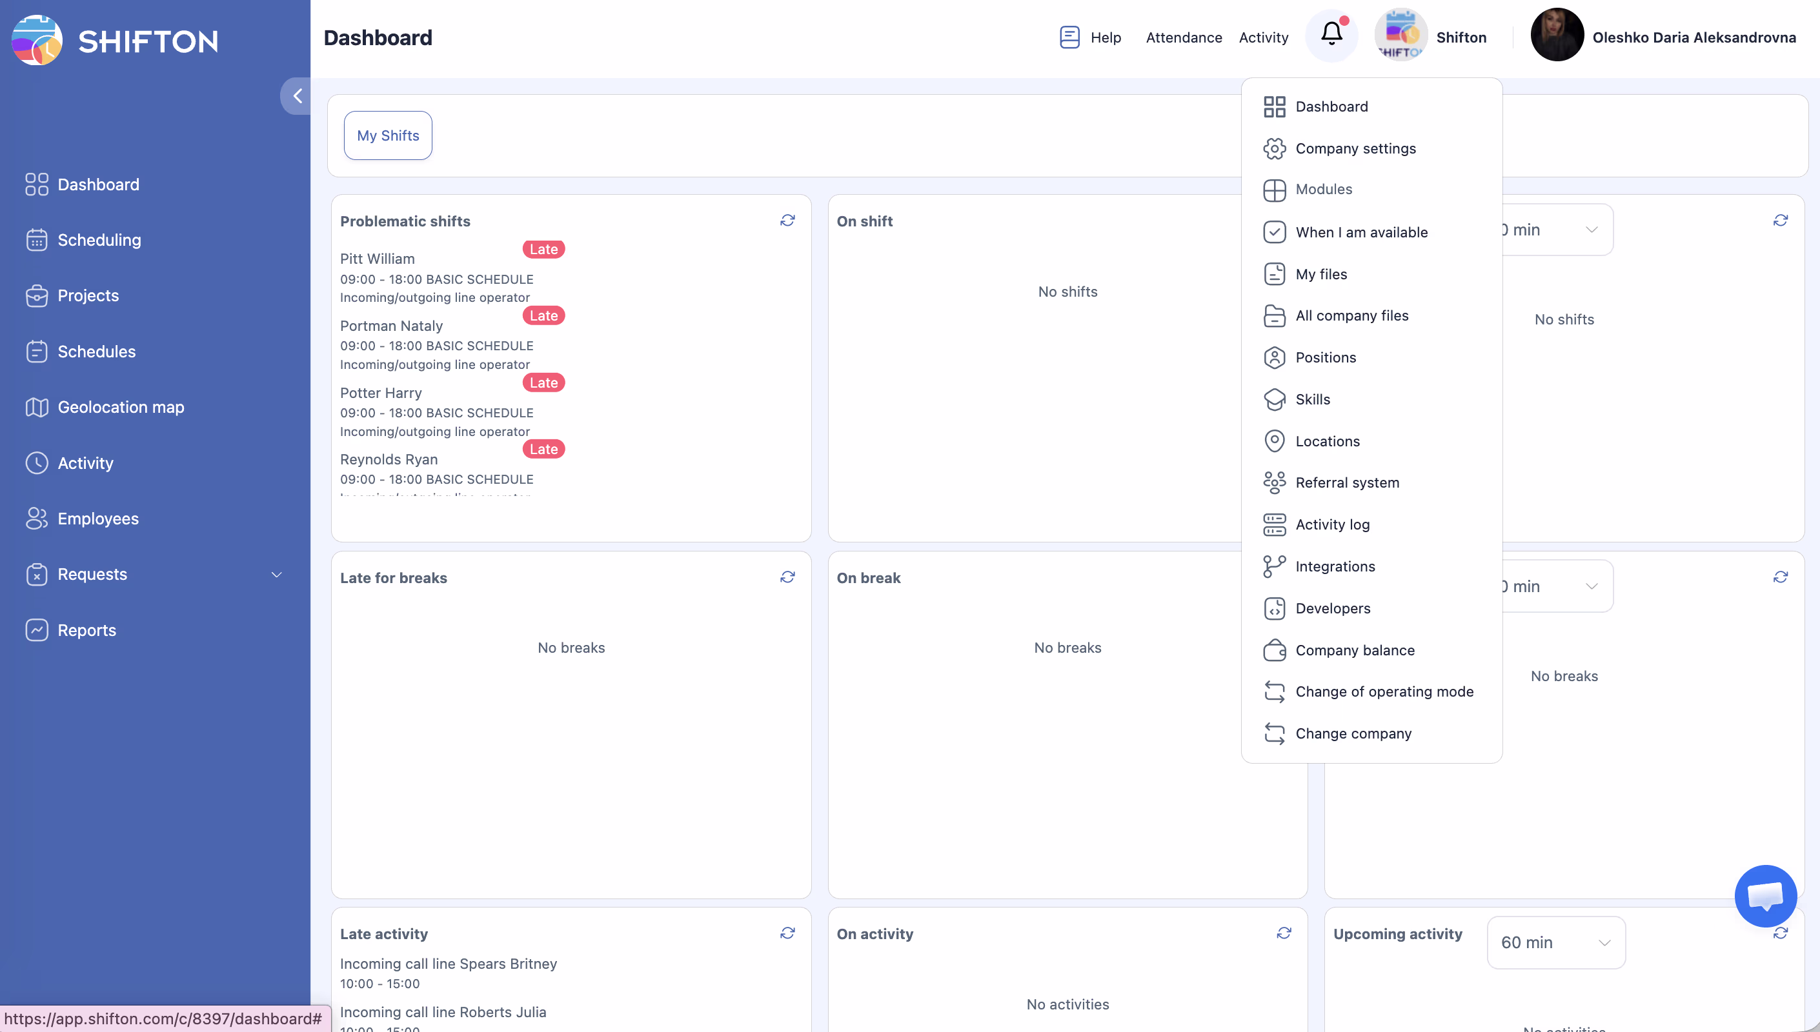
Task: Open When I am available option
Action: 1360,232
